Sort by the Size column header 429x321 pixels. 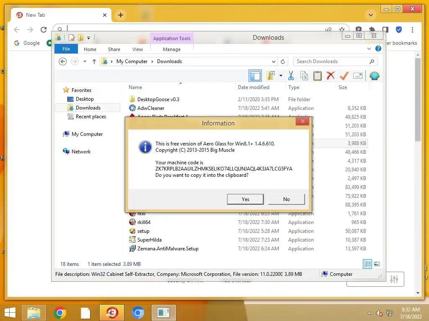343,87
